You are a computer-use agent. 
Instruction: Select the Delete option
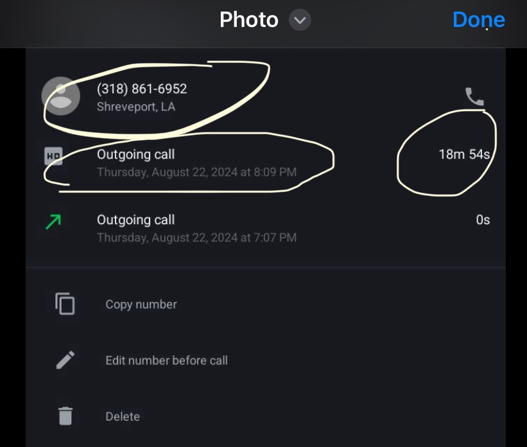[x=123, y=417]
